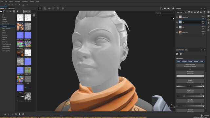Toggle the 'color' material channel

click(178, 62)
